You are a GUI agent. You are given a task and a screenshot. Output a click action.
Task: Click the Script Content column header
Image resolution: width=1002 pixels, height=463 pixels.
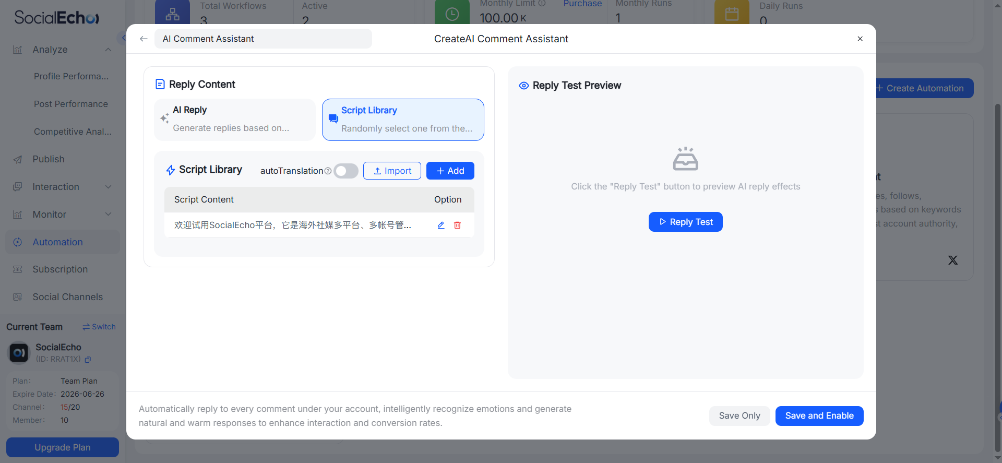(x=204, y=199)
